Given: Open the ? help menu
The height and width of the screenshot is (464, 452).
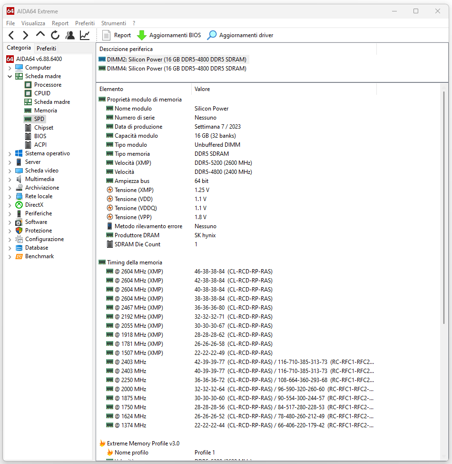Looking at the screenshot, I should click(134, 23).
